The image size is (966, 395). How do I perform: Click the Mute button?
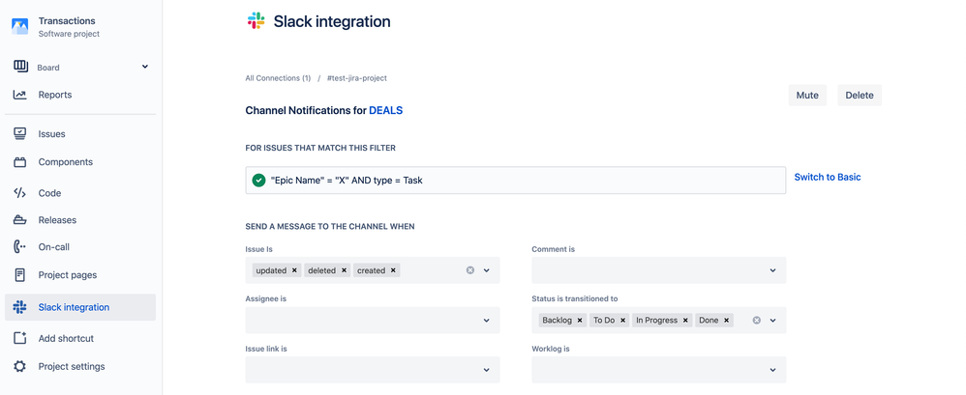807,96
